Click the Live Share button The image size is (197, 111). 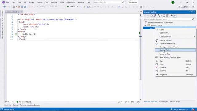coord(183,7)
